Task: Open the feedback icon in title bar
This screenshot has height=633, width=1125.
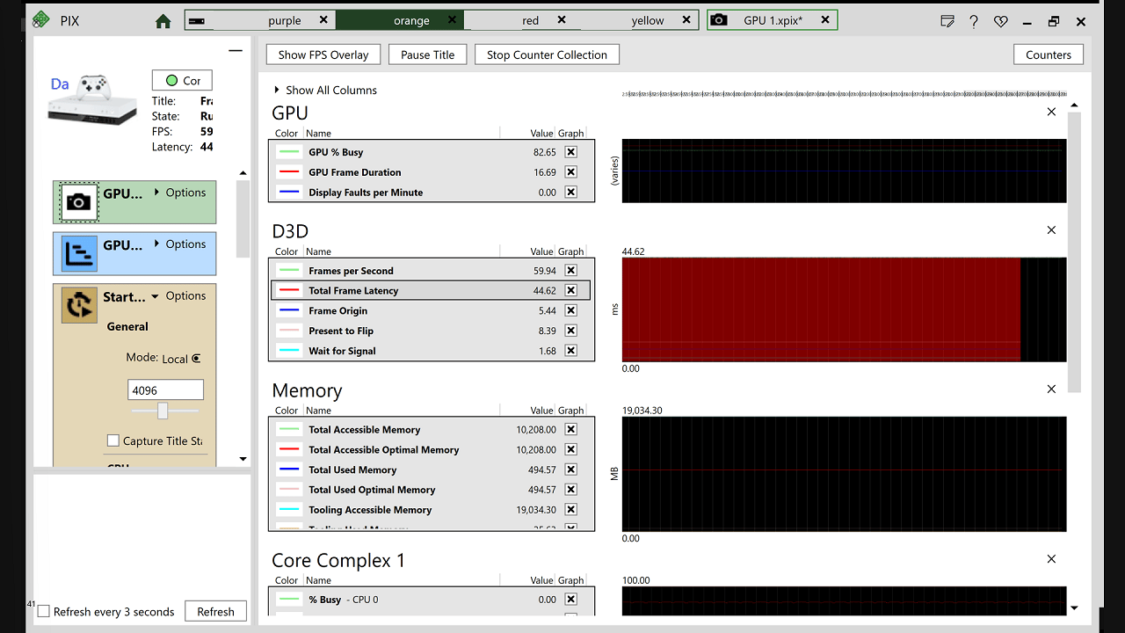Action: tap(947, 21)
